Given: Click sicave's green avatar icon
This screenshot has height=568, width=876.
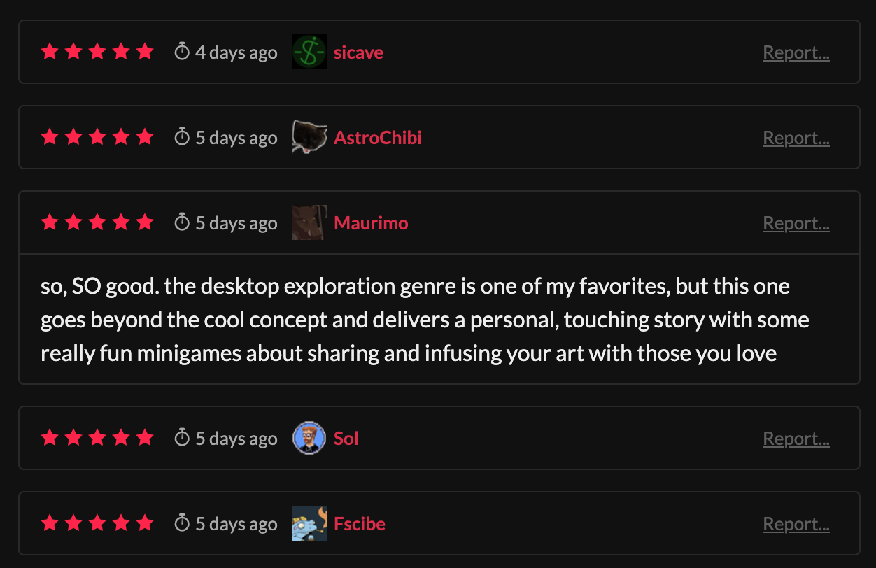Looking at the screenshot, I should click(309, 52).
